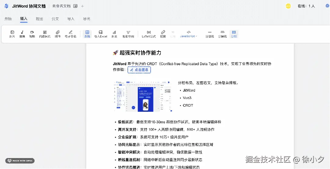Click the Vue3 bullet item

(x=187, y=98)
